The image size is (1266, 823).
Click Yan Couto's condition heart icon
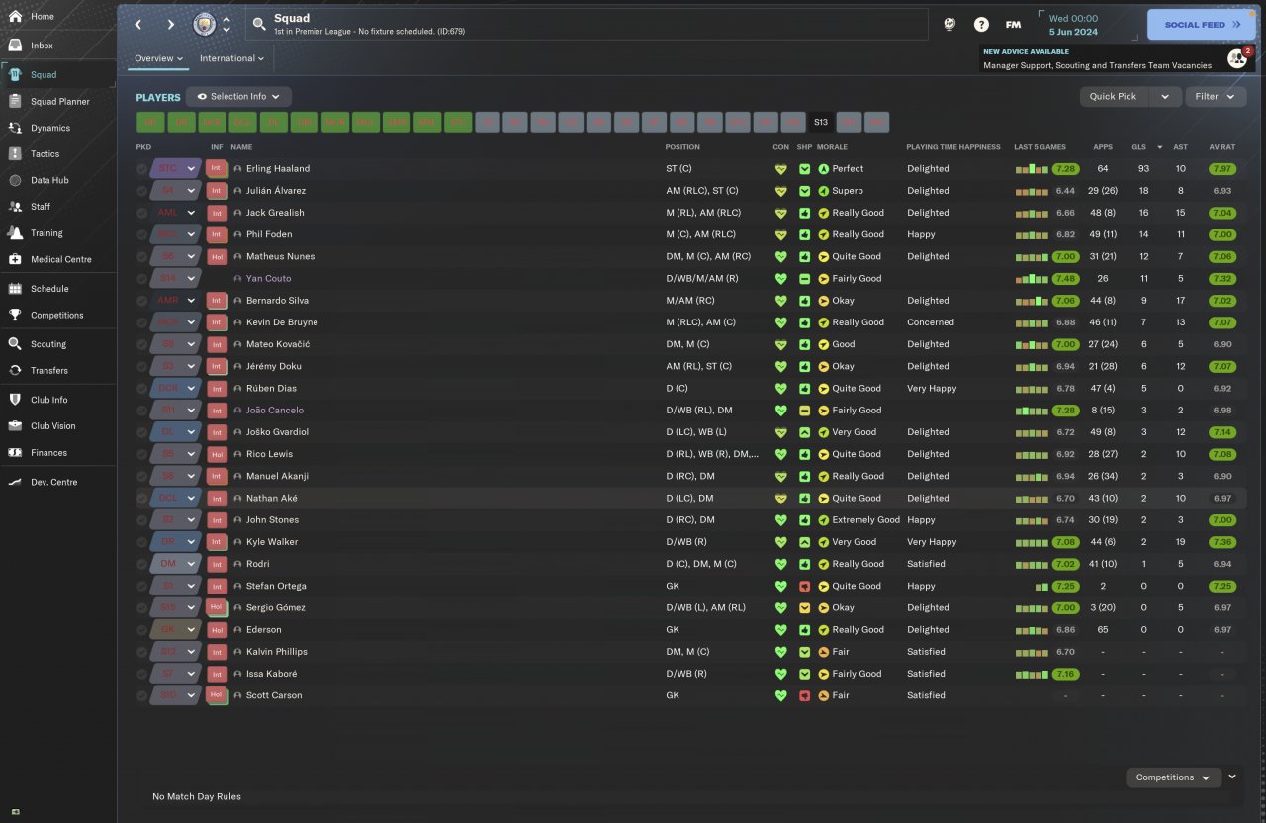coord(780,278)
